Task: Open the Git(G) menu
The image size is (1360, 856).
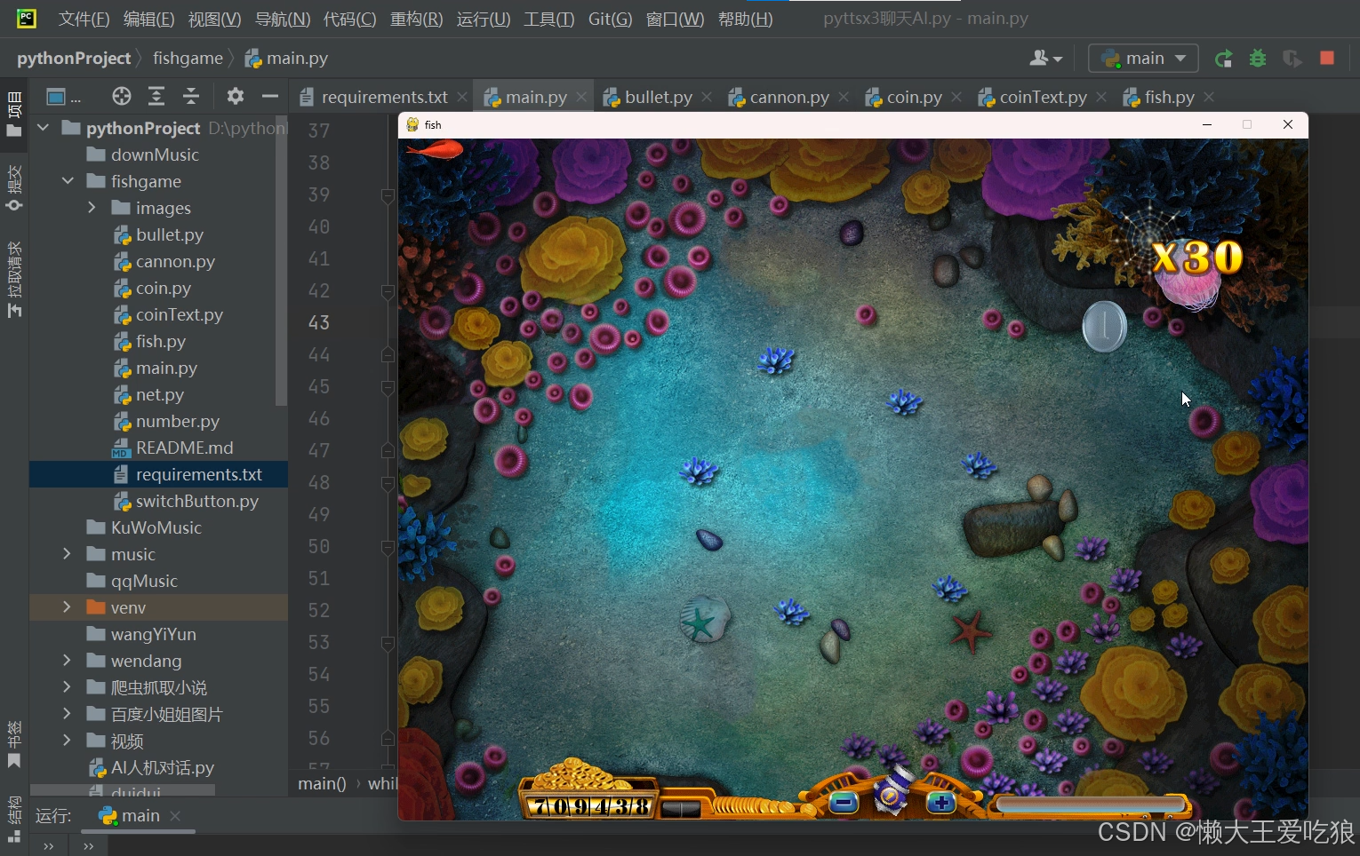Action: click(x=610, y=19)
